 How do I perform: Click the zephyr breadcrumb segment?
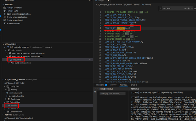point(137,5)
